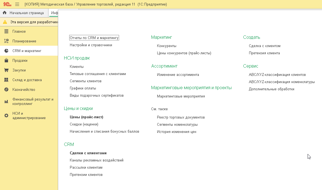
Task: Open the Цены (прайс-лист) link
Action: click(x=86, y=117)
